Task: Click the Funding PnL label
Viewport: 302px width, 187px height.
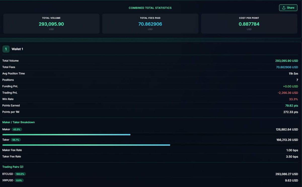Action: click(x=10, y=86)
